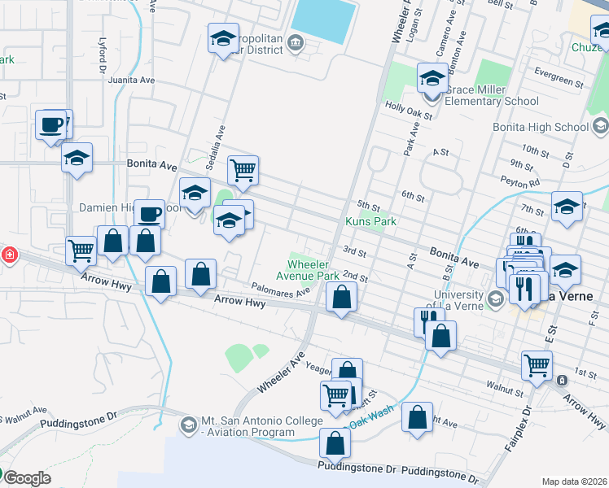
Task: Select the shopping bag marker near Puddingstone Dr
Action: (x=335, y=444)
